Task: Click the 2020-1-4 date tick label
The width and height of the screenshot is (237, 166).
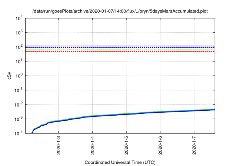Action: tap(92, 145)
